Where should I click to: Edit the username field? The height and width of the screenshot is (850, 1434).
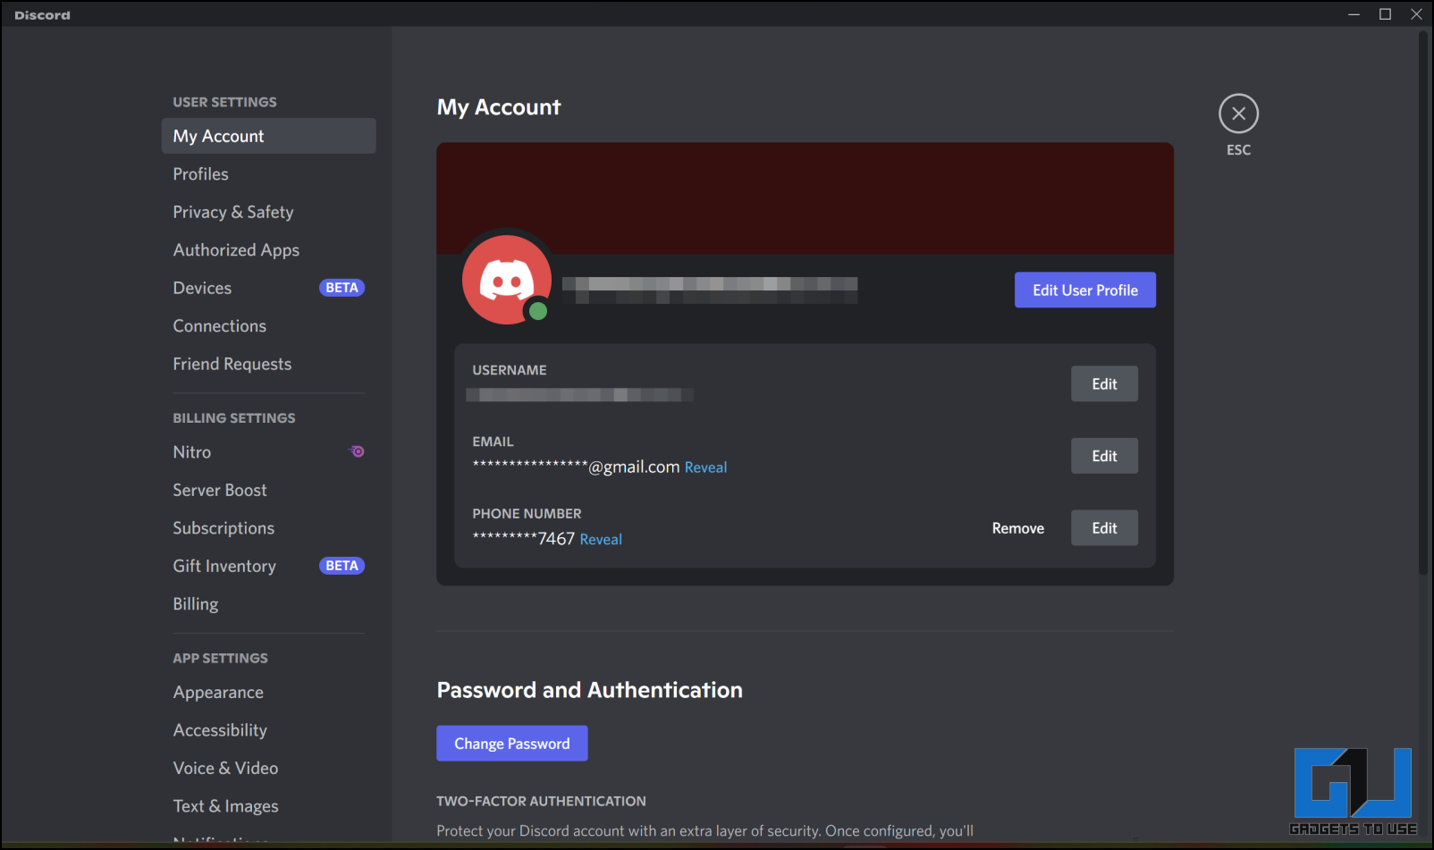(x=1104, y=383)
